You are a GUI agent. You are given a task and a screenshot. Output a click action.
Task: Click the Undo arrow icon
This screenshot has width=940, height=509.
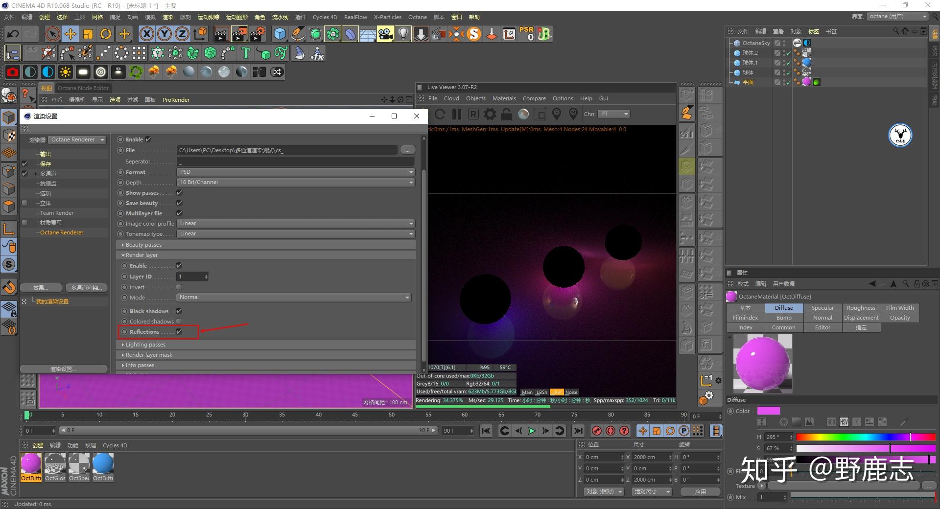(13, 34)
